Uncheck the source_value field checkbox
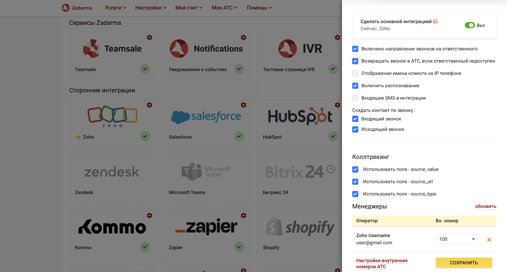 point(355,169)
